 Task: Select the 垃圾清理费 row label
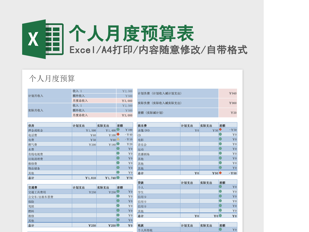click(x=50, y=159)
